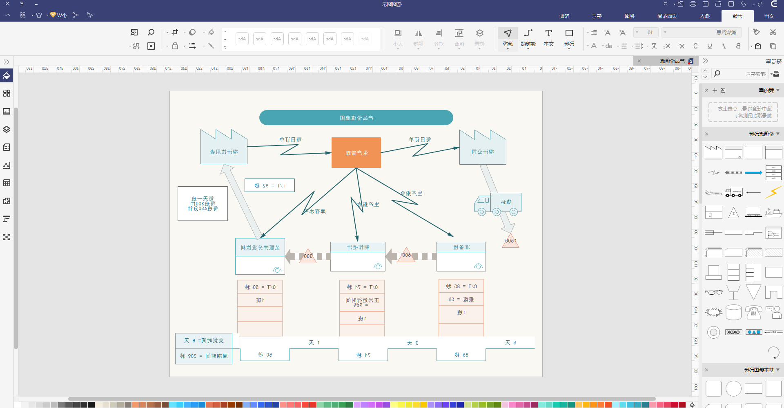Open the Layers panel in left sidebar
Image resolution: width=784 pixels, height=408 pixels.
[x=7, y=129]
